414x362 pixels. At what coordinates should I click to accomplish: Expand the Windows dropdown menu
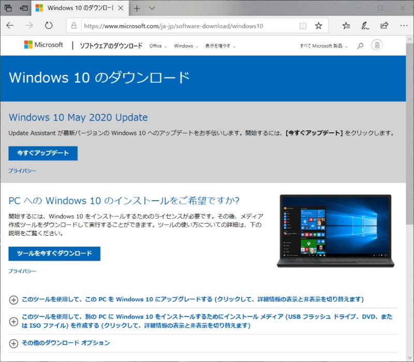click(x=185, y=46)
